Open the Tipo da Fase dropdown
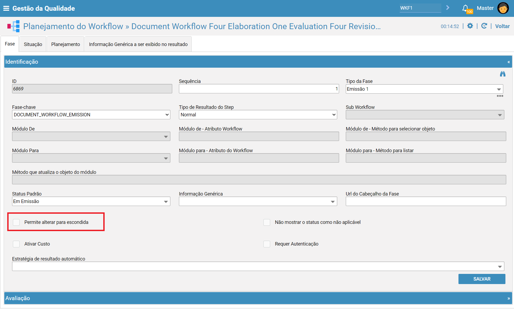514x310 pixels. [x=499, y=89]
